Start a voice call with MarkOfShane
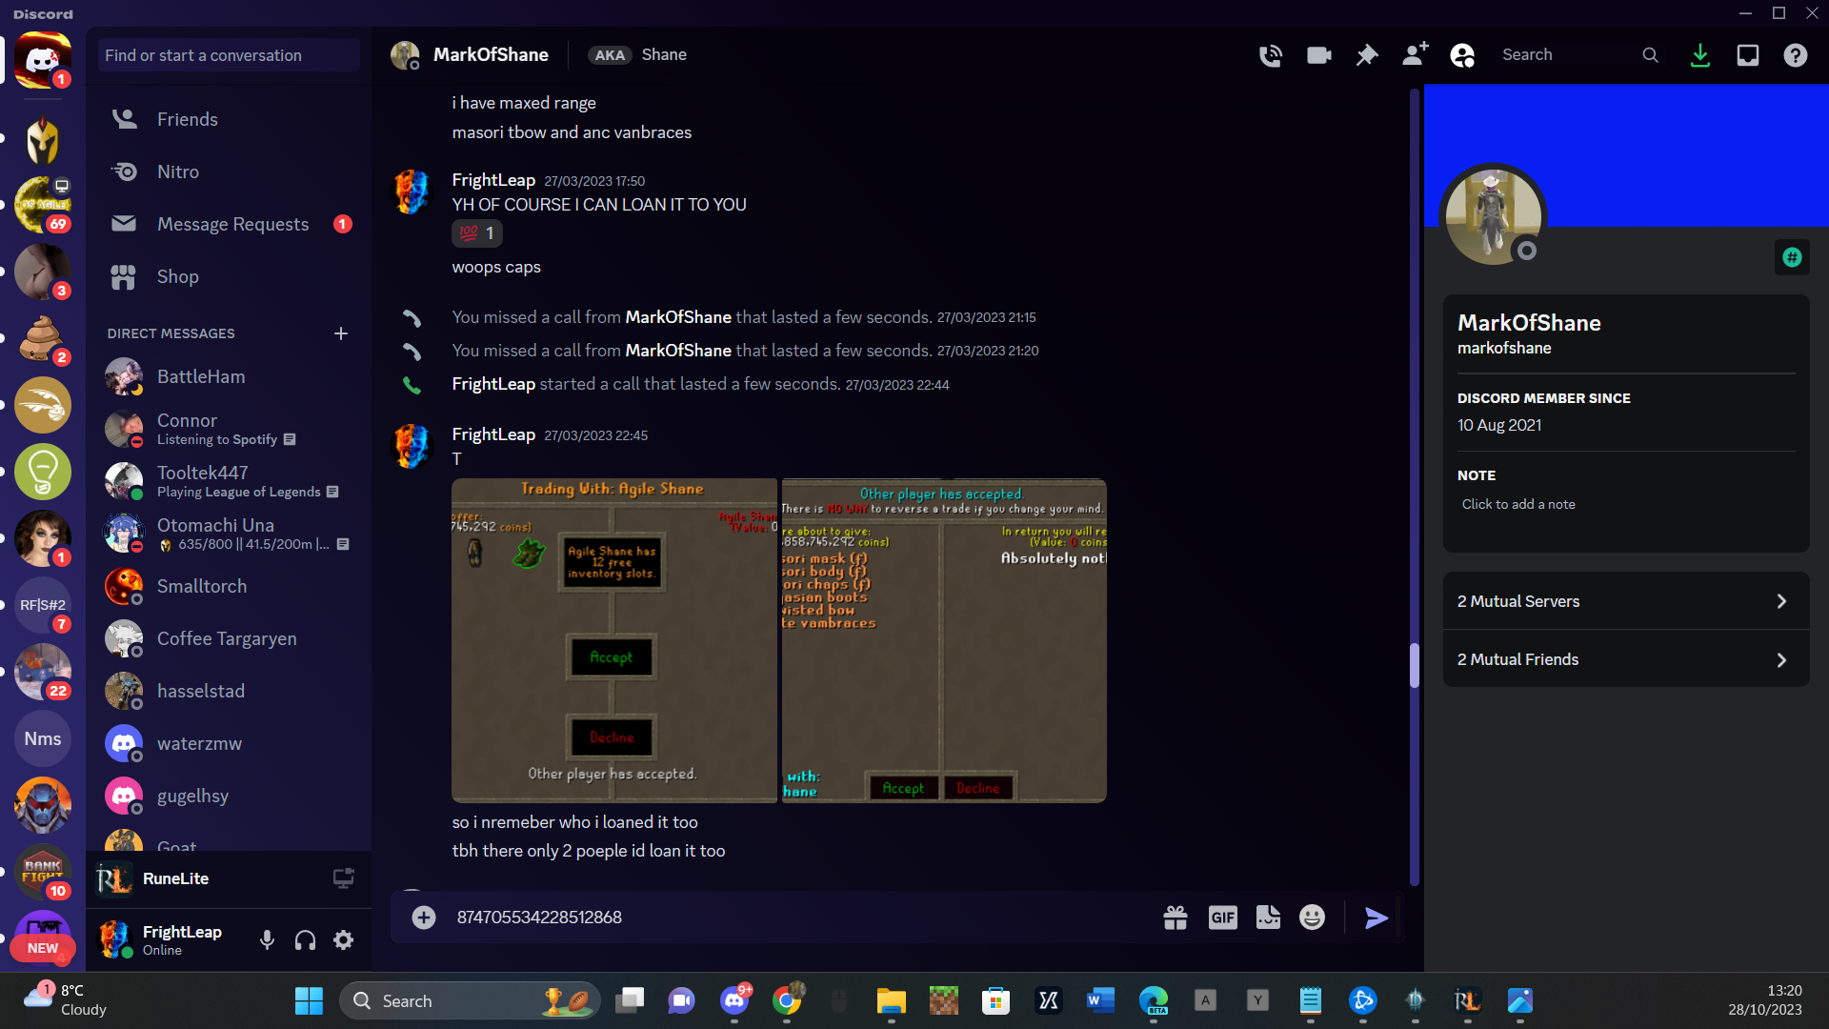The width and height of the screenshot is (1829, 1029). click(1270, 55)
